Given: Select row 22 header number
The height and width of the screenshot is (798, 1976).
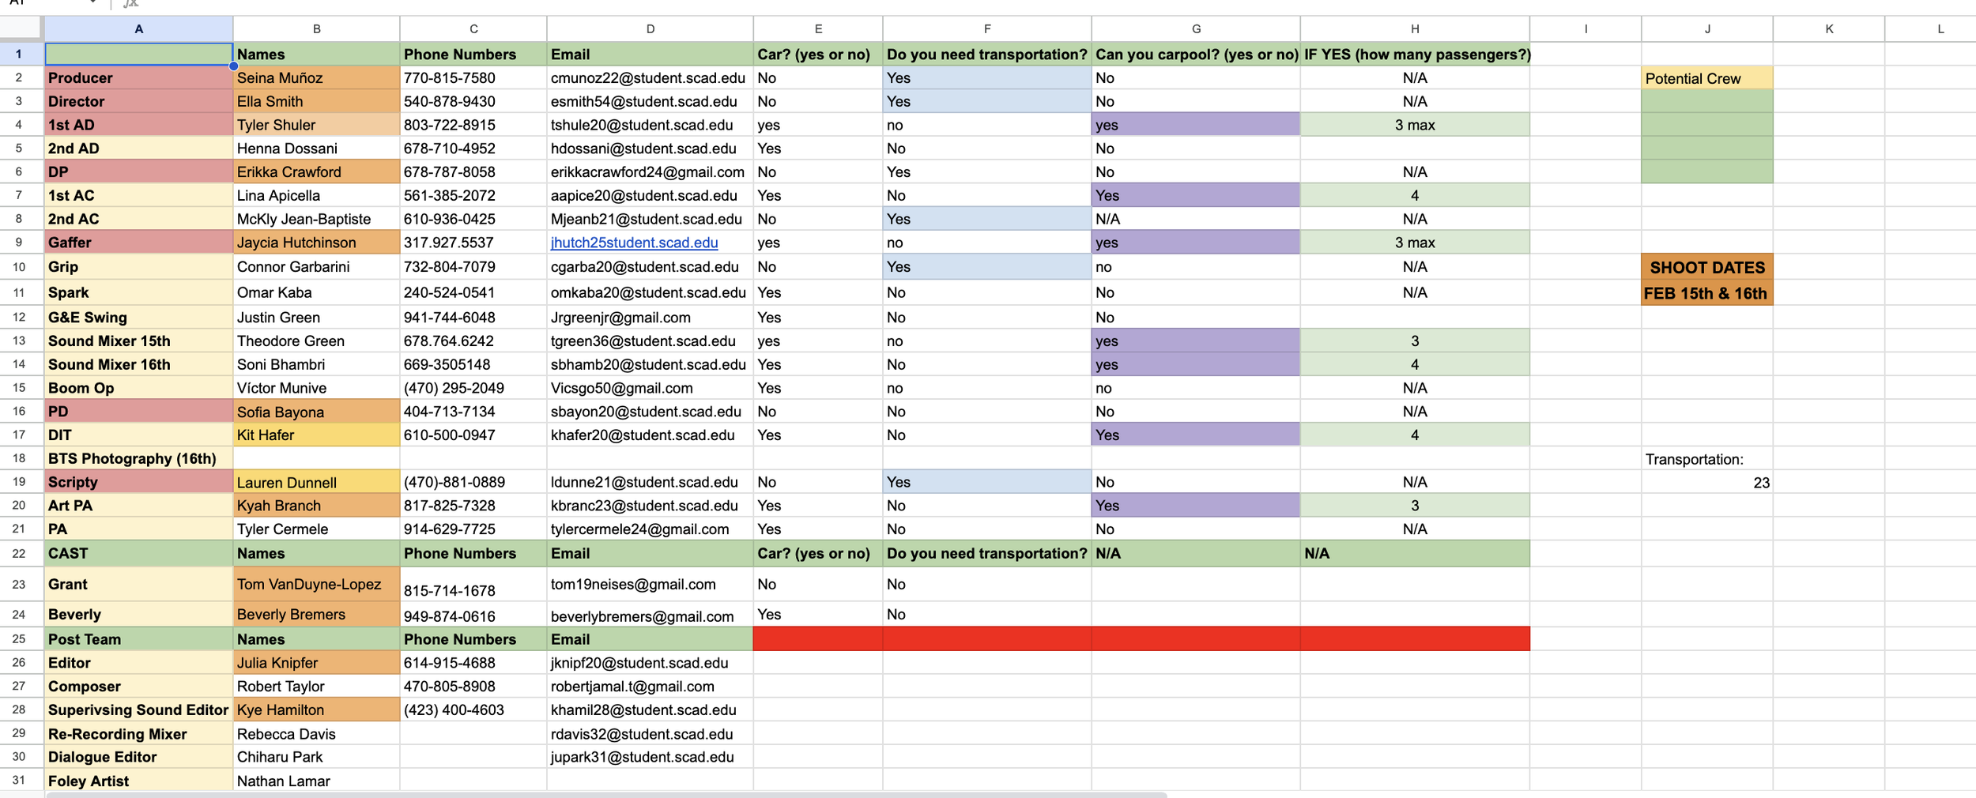Looking at the screenshot, I should [18, 553].
